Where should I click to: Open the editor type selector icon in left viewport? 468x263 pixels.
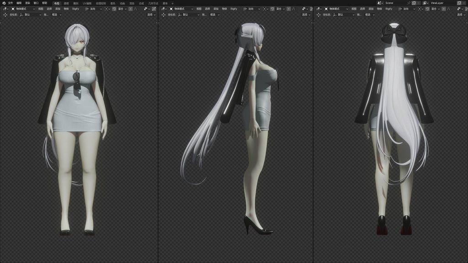[x=5, y=9]
